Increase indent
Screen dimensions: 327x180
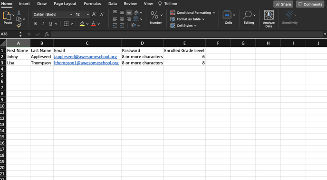(x=122, y=26)
